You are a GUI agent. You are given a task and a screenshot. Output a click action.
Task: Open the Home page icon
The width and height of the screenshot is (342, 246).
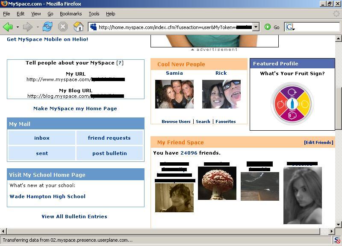78,27
